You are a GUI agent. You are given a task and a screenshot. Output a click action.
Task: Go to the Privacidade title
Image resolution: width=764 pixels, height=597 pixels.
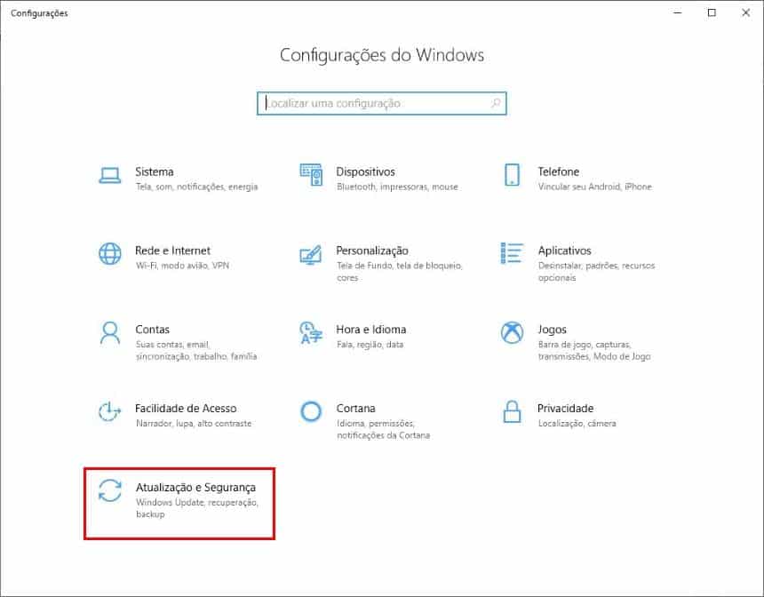pyautogui.click(x=565, y=409)
